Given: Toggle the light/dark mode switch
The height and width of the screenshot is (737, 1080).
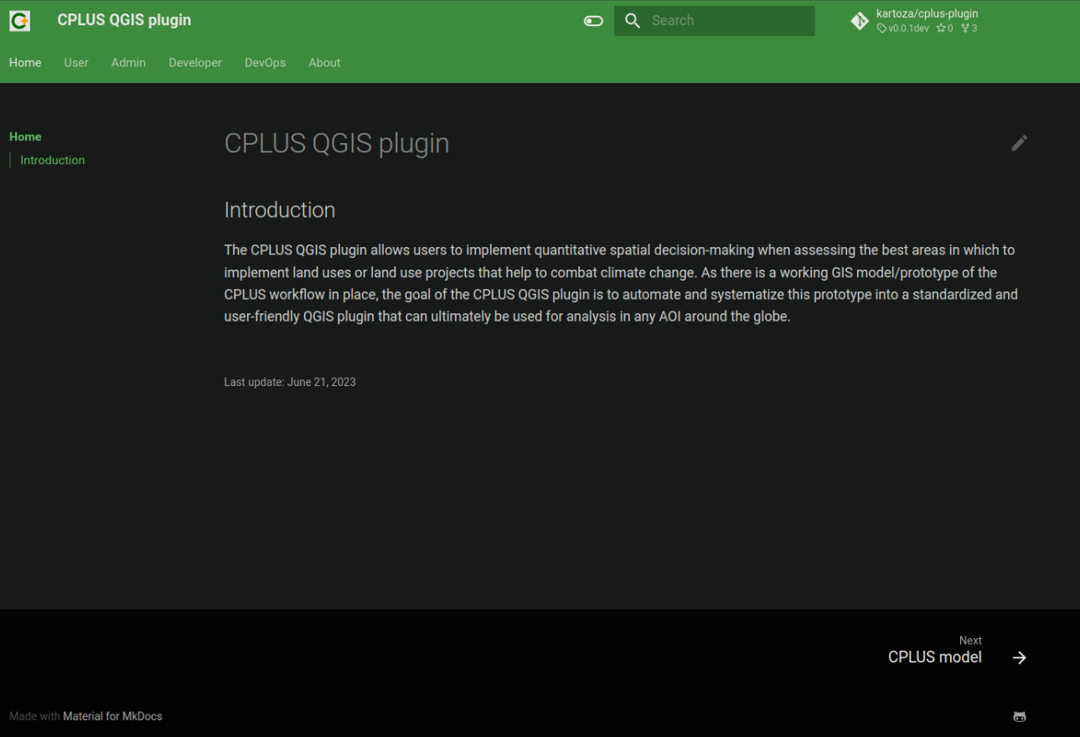Looking at the screenshot, I should 593,21.
